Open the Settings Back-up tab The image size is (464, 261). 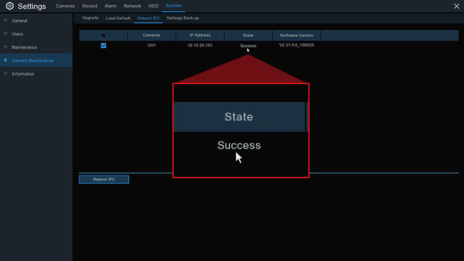182,18
